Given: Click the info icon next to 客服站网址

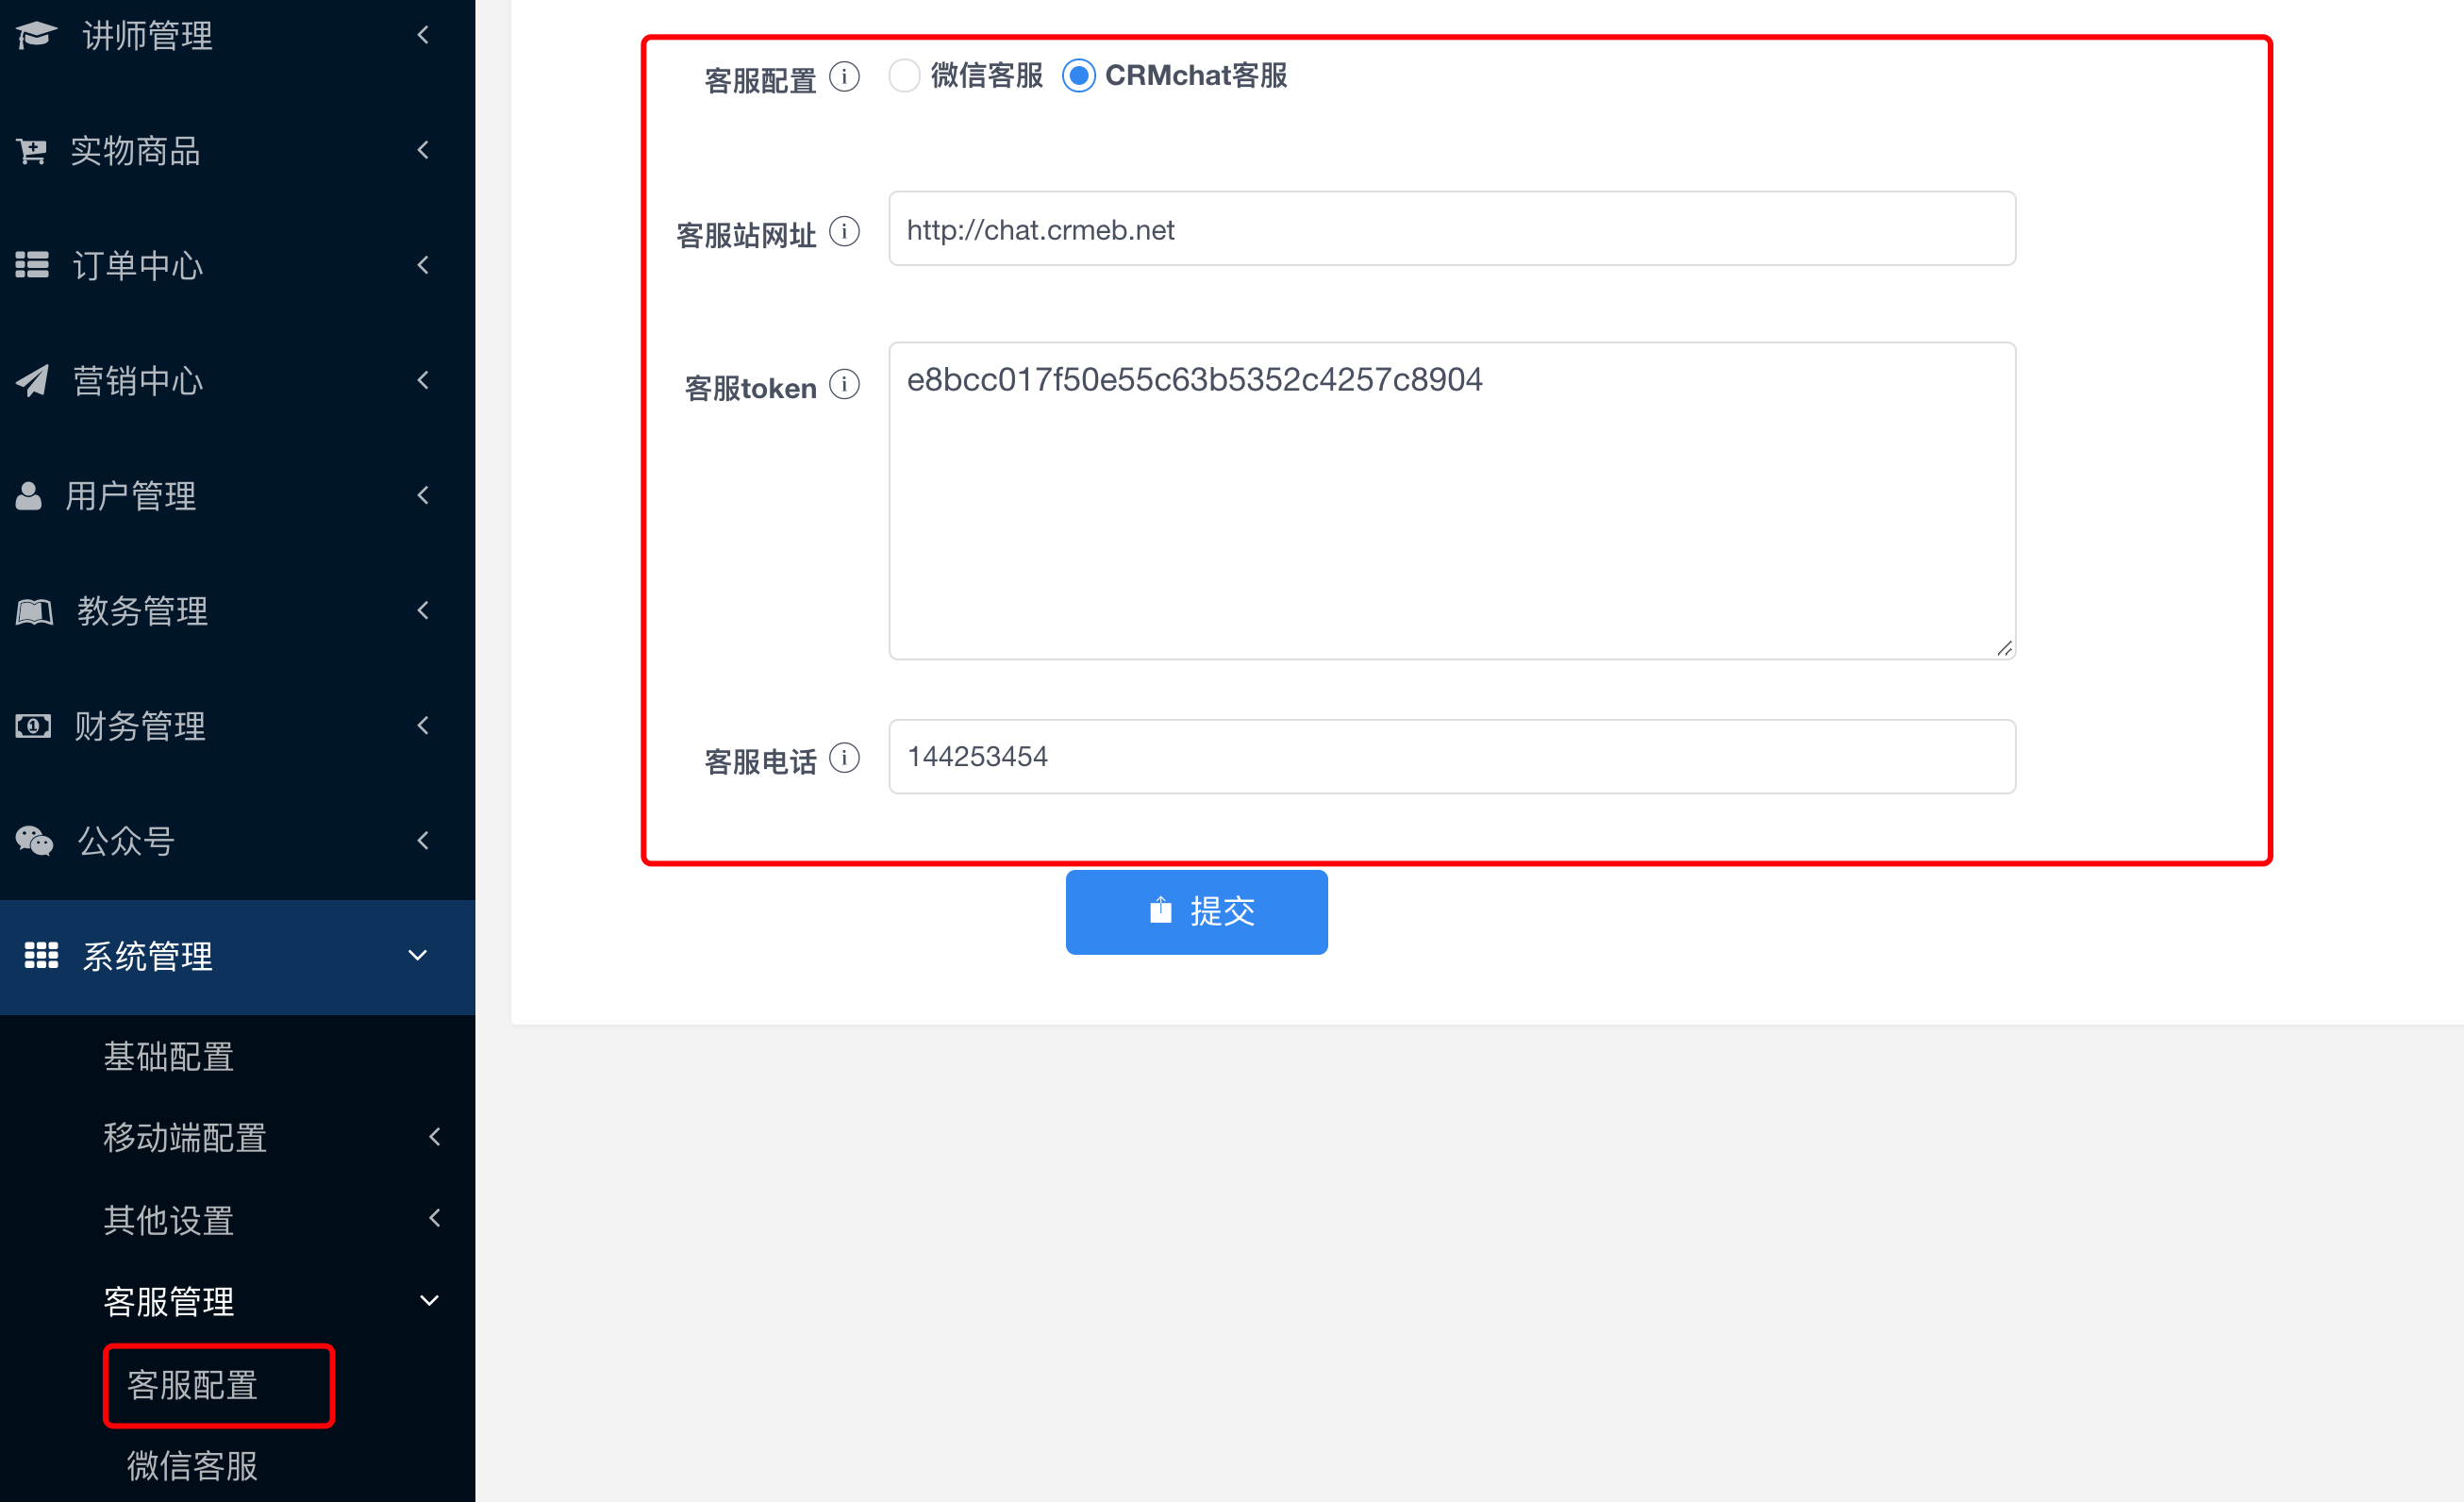Looking at the screenshot, I should [x=844, y=232].
